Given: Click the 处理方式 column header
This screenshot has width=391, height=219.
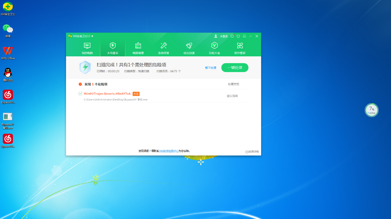Looking at the screenshot, I should coord(234,84).
